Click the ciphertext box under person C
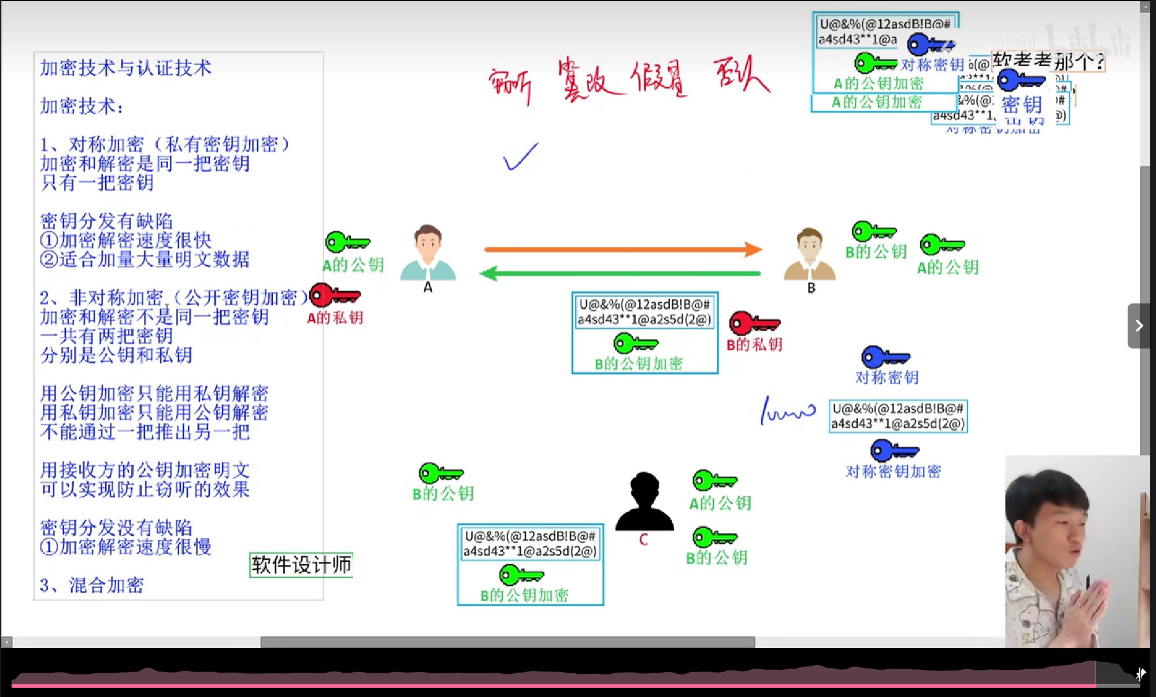Image resolution: width=1156 pixels, height=697 pixels. pyautogui.click(x=530, y=565)
